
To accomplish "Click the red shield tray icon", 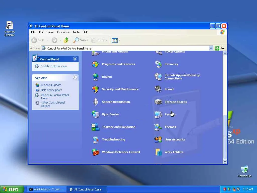I will (225, 189).
